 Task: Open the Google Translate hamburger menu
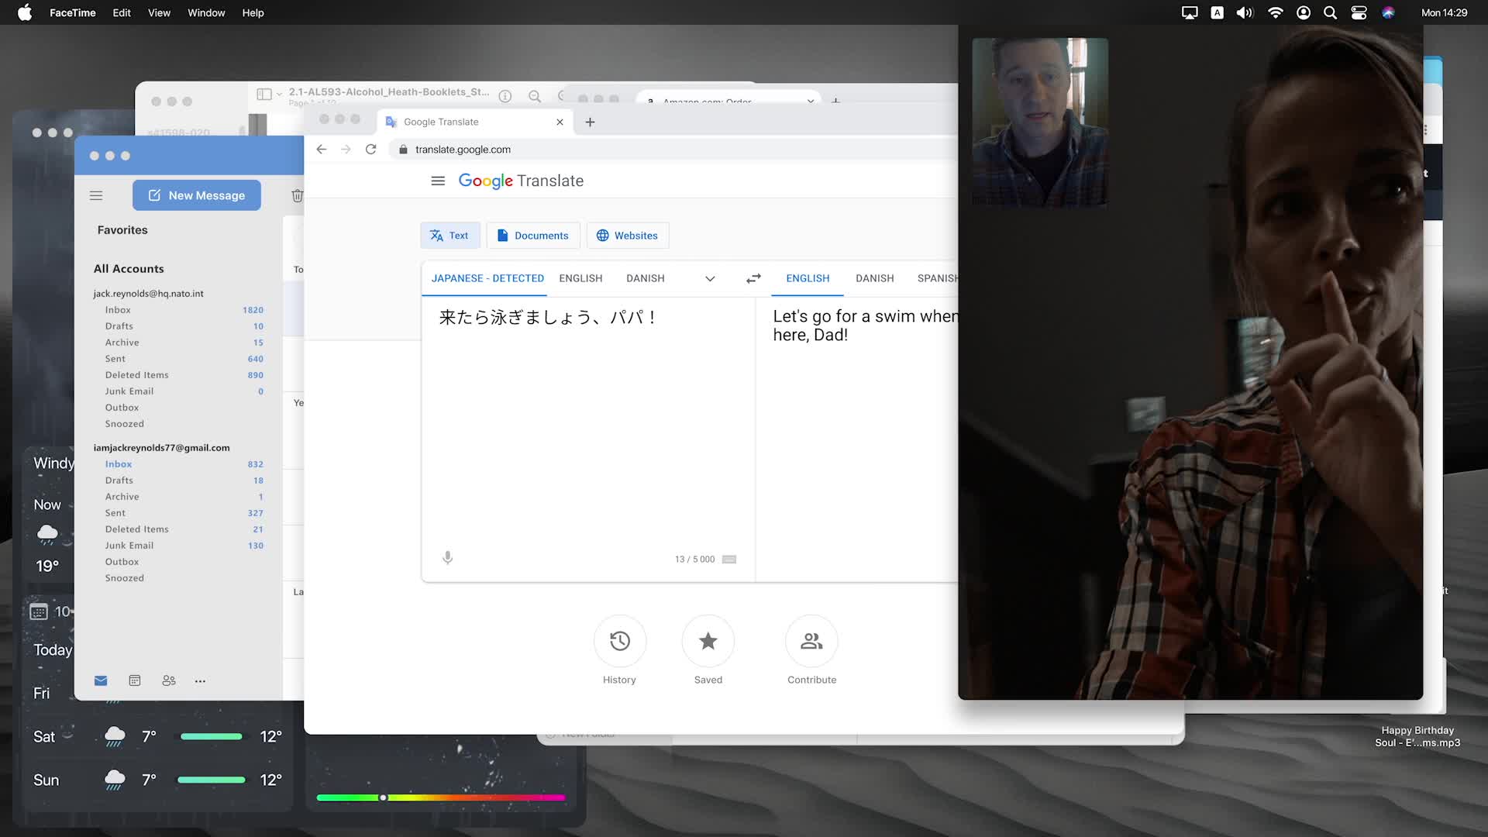coord(438,181)
